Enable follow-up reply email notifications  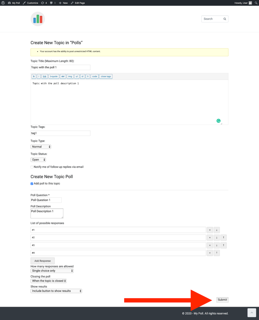tap(31, 167)
